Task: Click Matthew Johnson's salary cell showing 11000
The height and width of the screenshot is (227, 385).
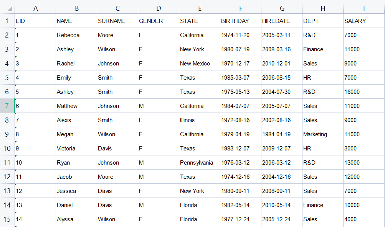Action: [x=364, y=106]
